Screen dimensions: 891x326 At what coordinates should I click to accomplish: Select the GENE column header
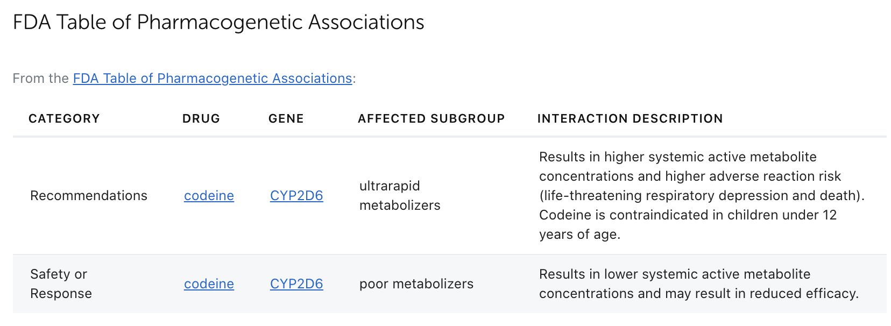click(285, 118)
